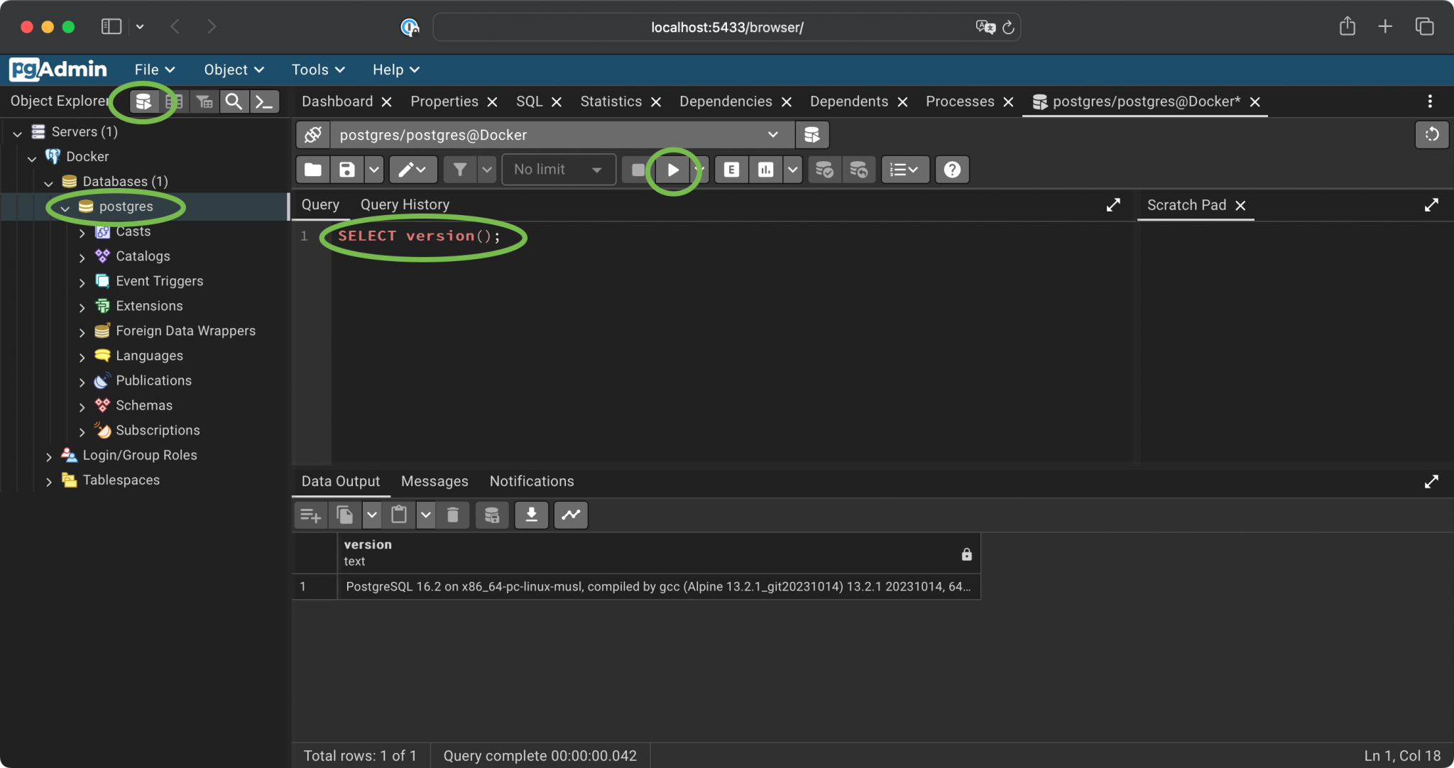Screen dimensions: 1454x768
Task: Stop the running query with stop button
Action: tap(638, 170)
